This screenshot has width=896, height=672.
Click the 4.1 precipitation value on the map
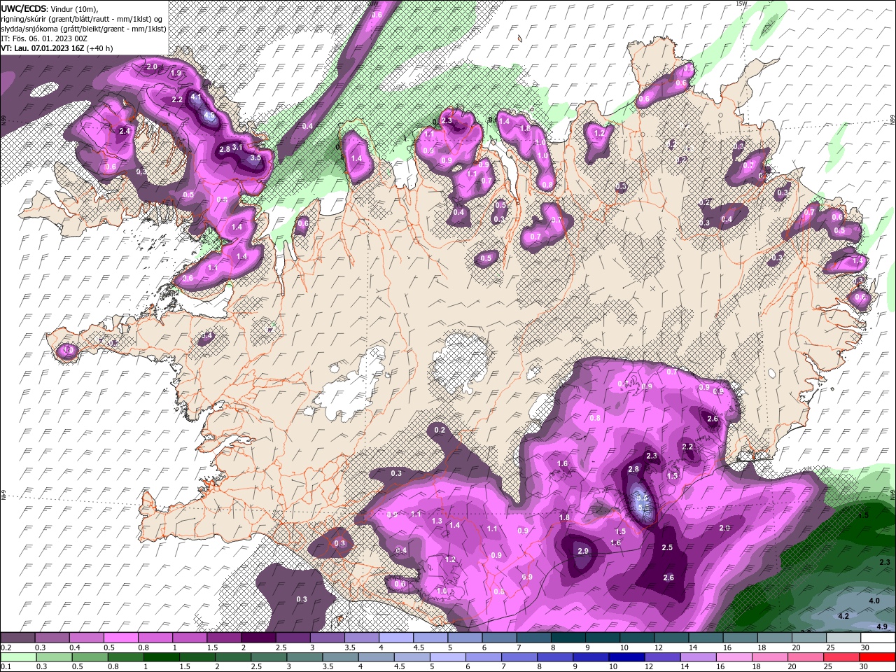click(x=196, y=97)
